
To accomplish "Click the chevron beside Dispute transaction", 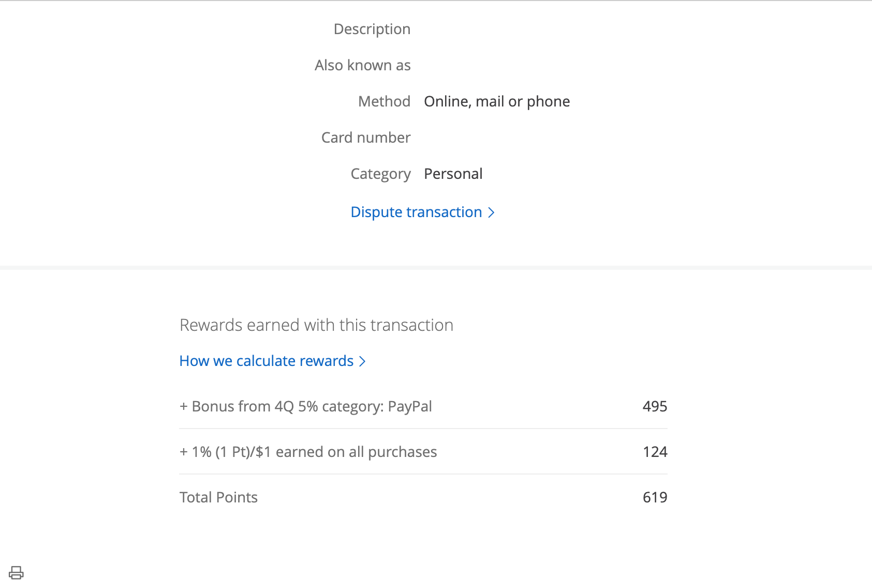I will [491, 212].
